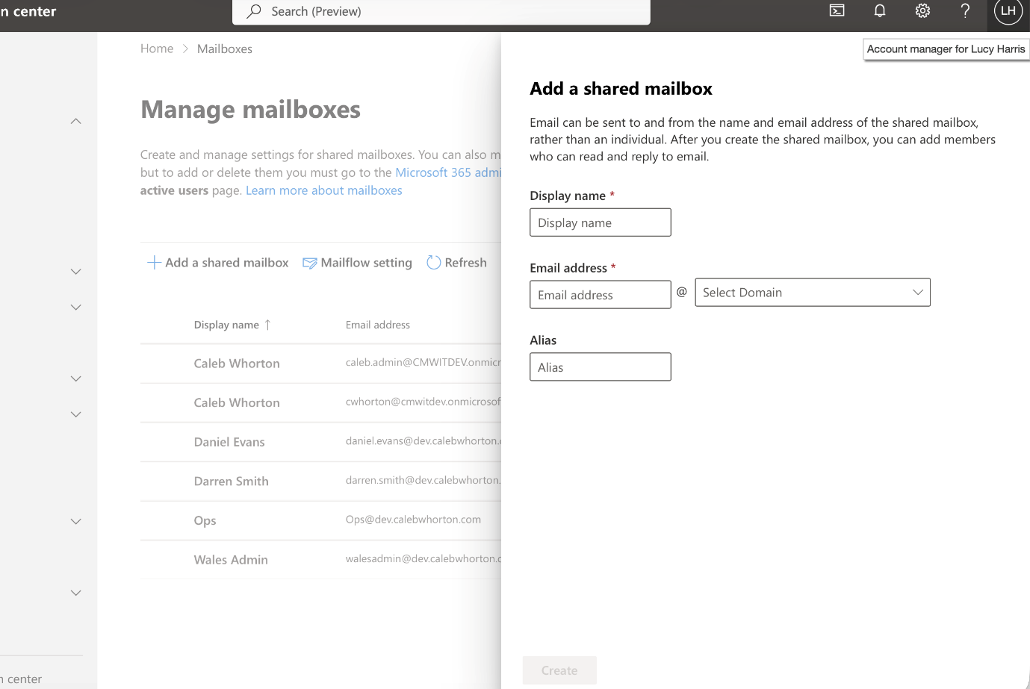Select Caleb Whorton cwhorton row
The width and height of the screenshot is (1030, 689).
point(320,403)
